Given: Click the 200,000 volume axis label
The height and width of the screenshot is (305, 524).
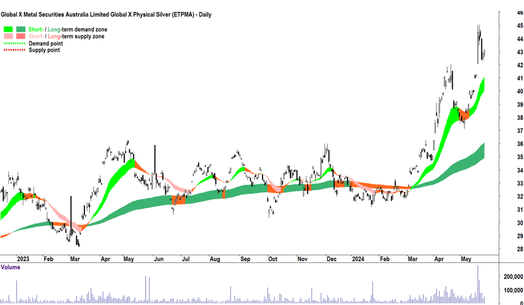Looking at the screenshot, I should (514, 277).
